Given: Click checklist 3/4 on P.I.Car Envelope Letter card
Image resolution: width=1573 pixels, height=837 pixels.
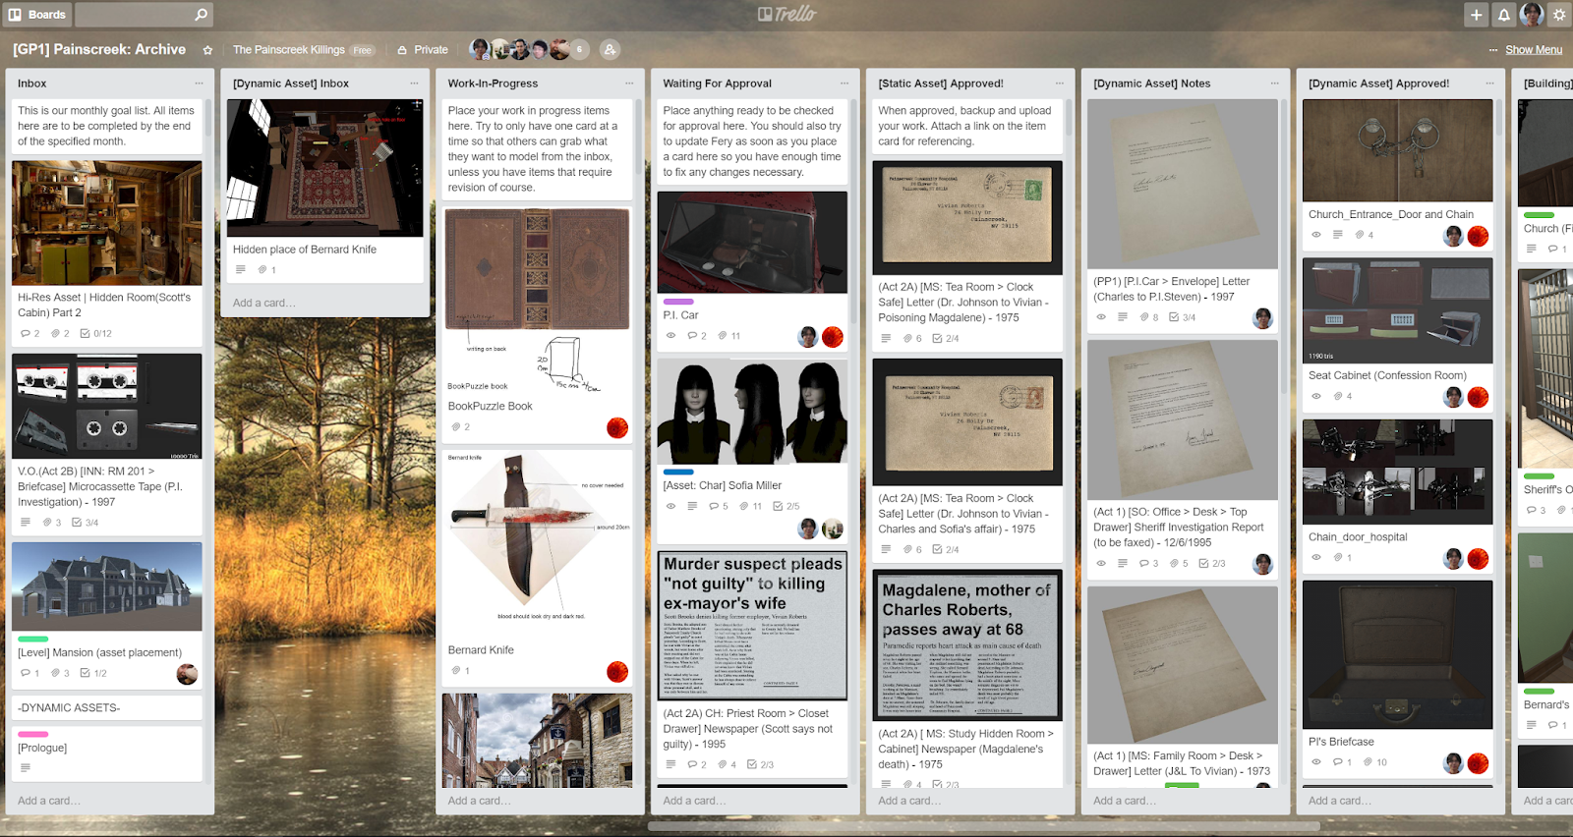Looking at the screenshot, I should (1183, 317).
